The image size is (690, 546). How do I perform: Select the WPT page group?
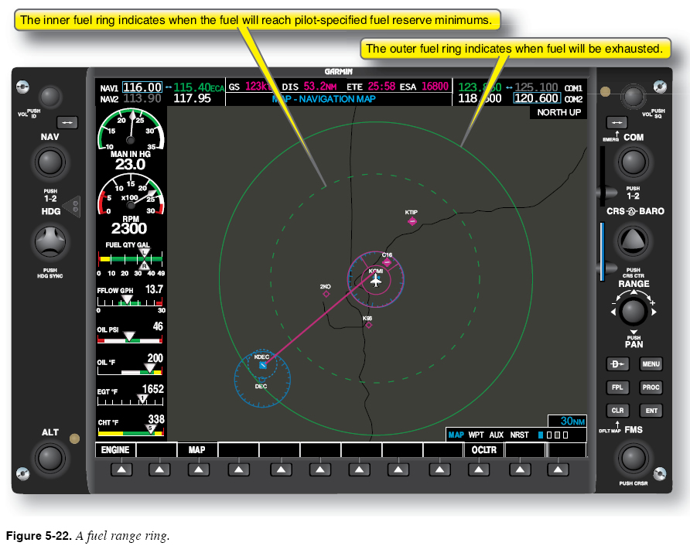pos(477,435)
